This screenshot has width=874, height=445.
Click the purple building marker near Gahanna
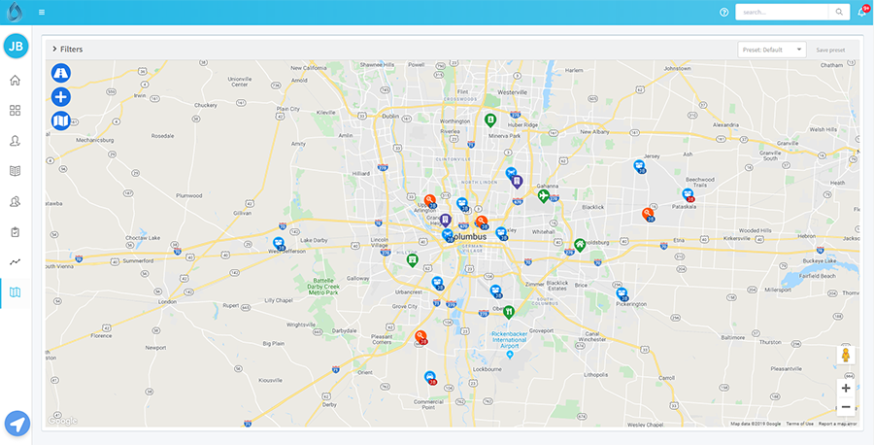518,182
